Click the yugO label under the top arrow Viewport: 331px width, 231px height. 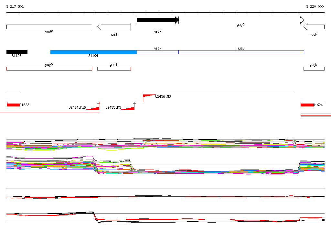tap(240, 25)
